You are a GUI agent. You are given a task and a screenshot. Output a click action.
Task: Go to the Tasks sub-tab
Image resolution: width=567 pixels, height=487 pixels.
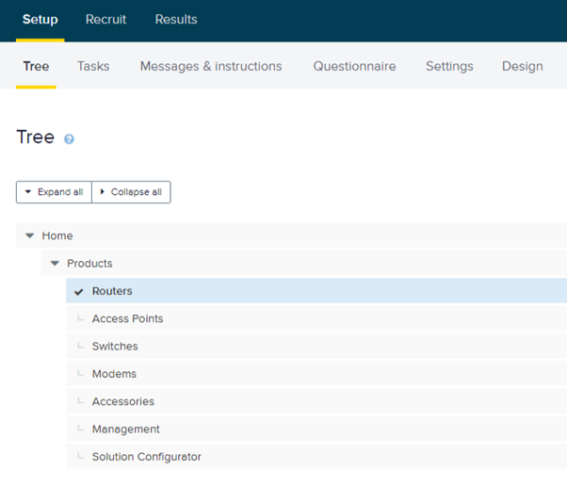click(93, 66)
